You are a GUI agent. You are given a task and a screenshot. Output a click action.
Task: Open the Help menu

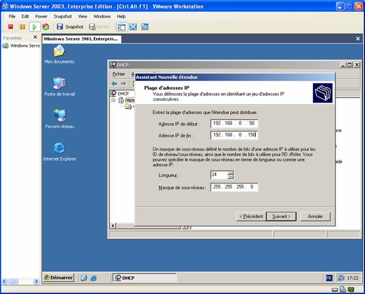(x=121, y=16)
